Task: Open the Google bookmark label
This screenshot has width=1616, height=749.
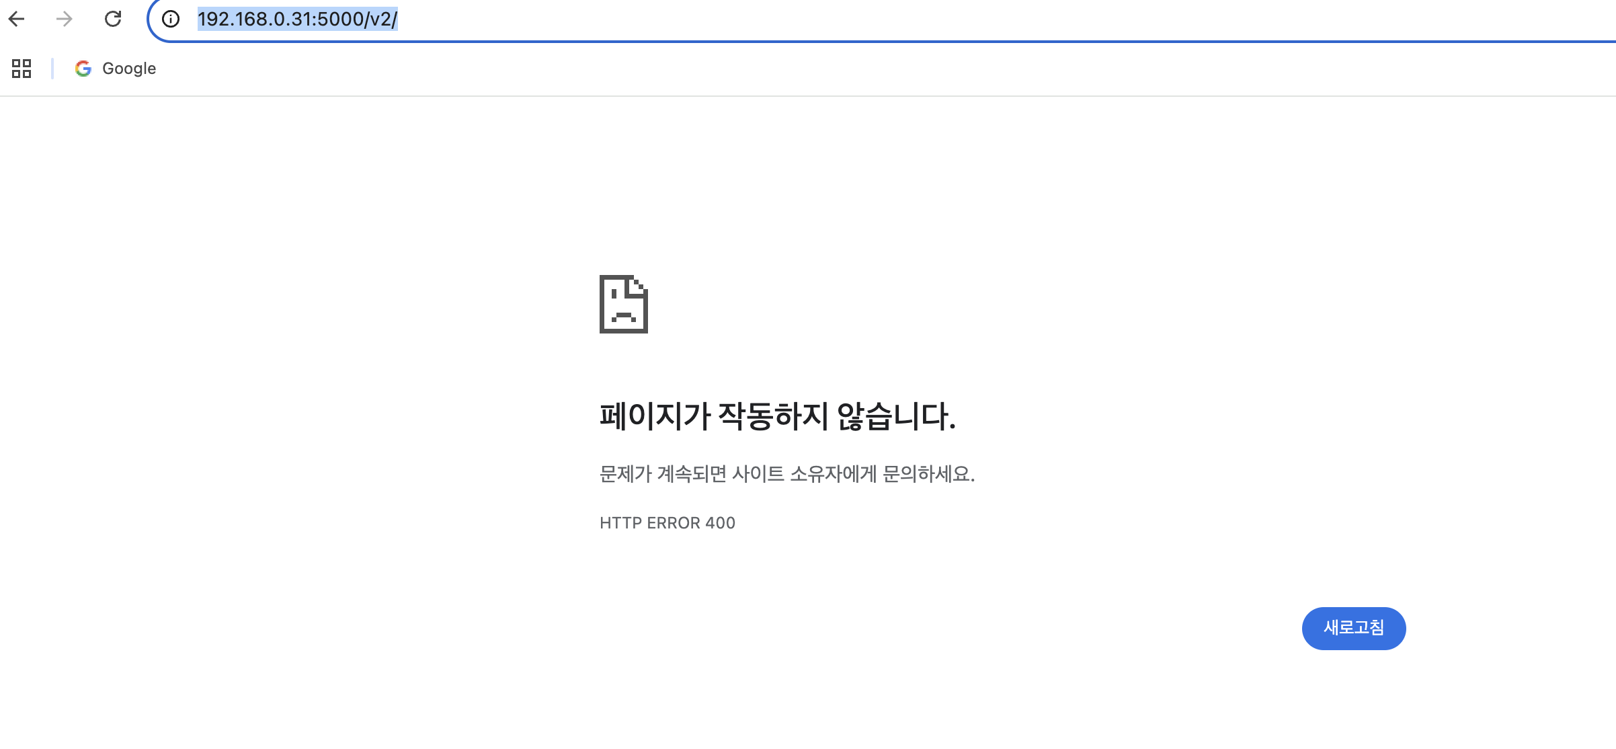Action: point(129,69)
